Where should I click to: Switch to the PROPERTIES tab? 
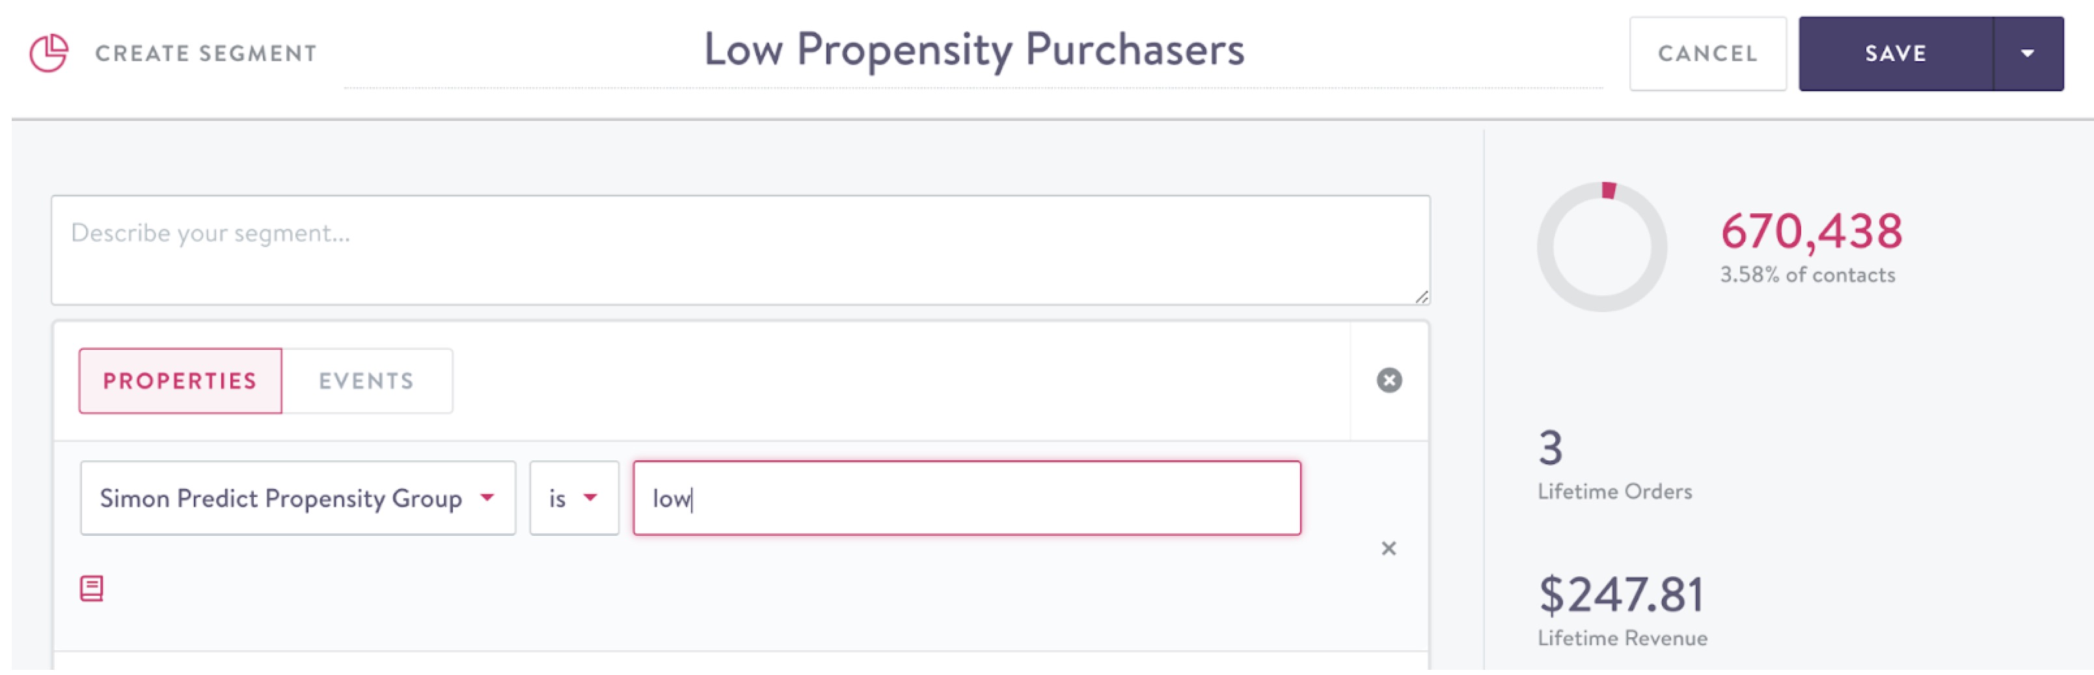tap(180, 381)
